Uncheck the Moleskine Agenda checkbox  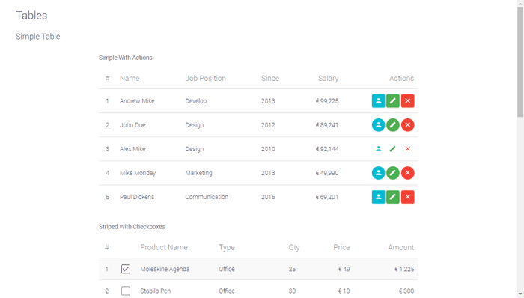[x=126, y=269]
